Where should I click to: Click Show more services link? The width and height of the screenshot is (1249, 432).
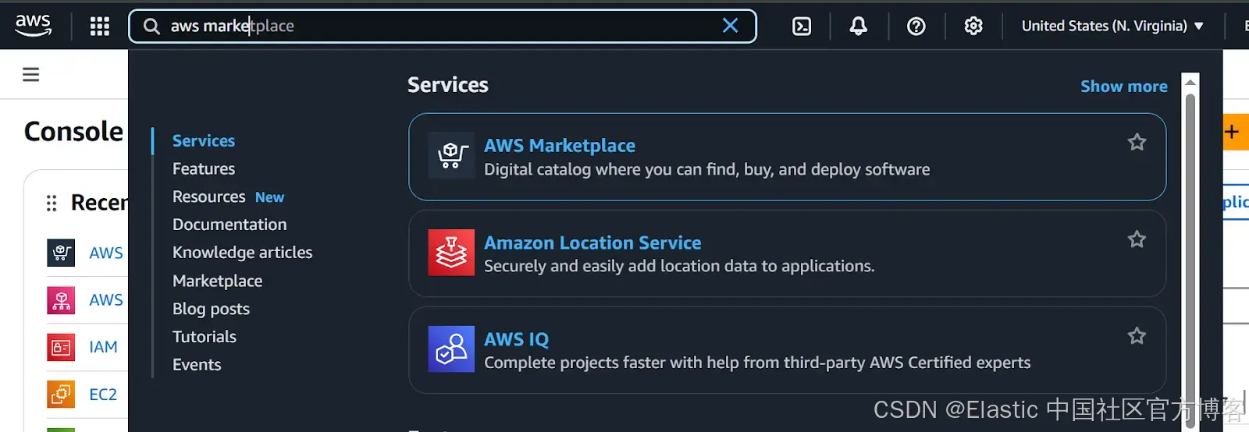pyautogui.click(x=1124, y=87)
